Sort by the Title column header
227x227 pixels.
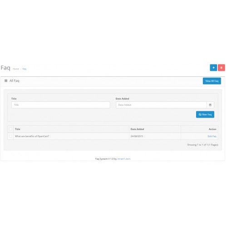(x=18, y=129)
